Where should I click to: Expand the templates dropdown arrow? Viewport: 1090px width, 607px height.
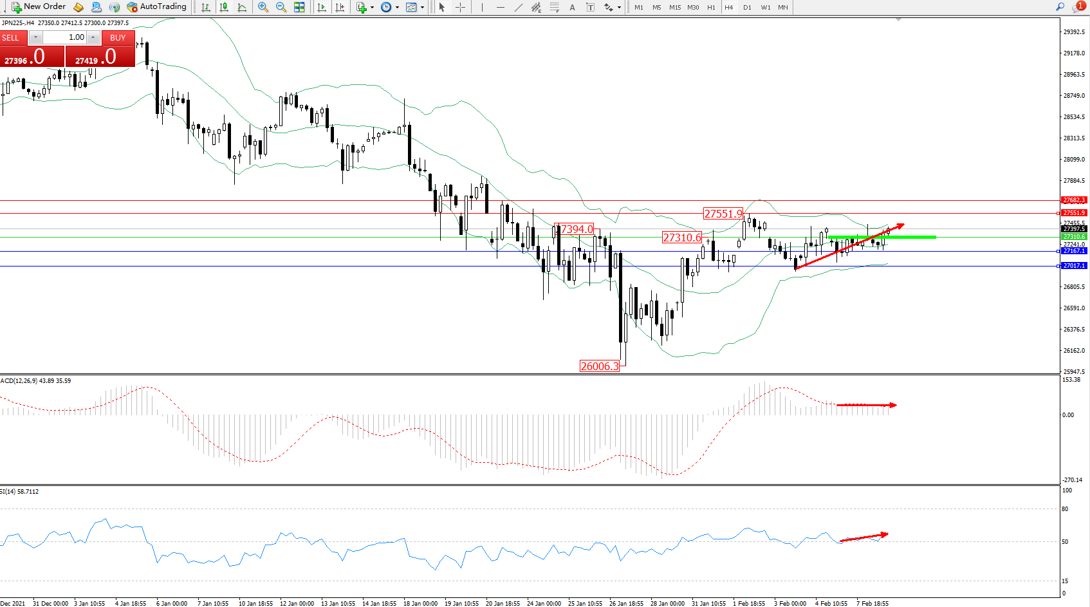click(422, 8)
